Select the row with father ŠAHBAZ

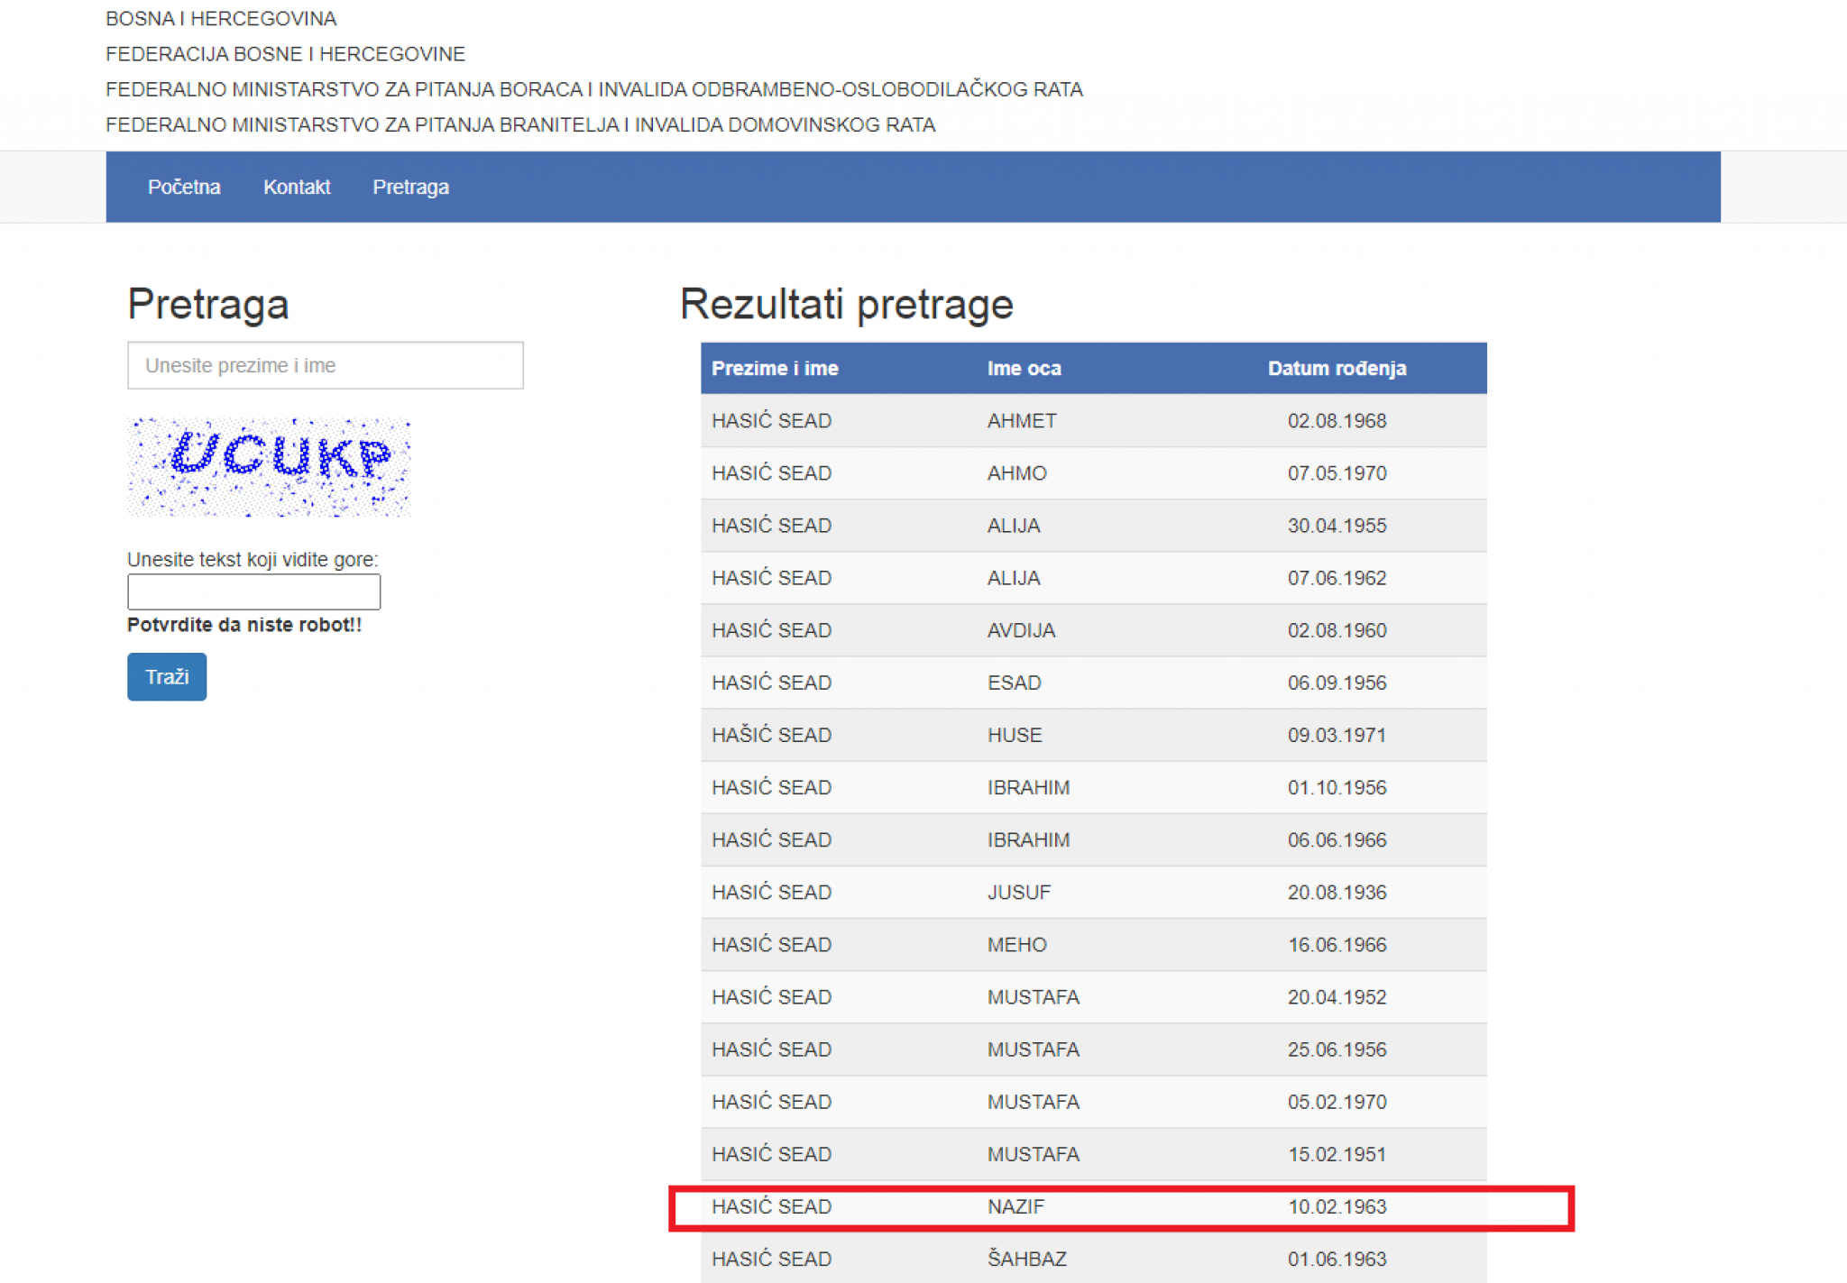[1092, 1259]
